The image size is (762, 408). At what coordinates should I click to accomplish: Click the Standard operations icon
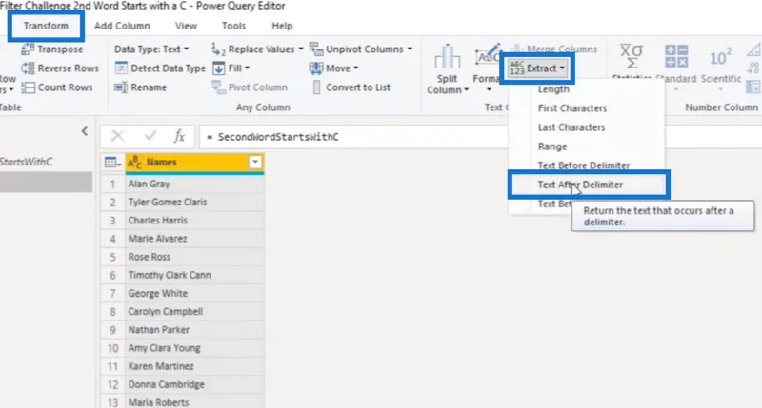click(676, 56)
